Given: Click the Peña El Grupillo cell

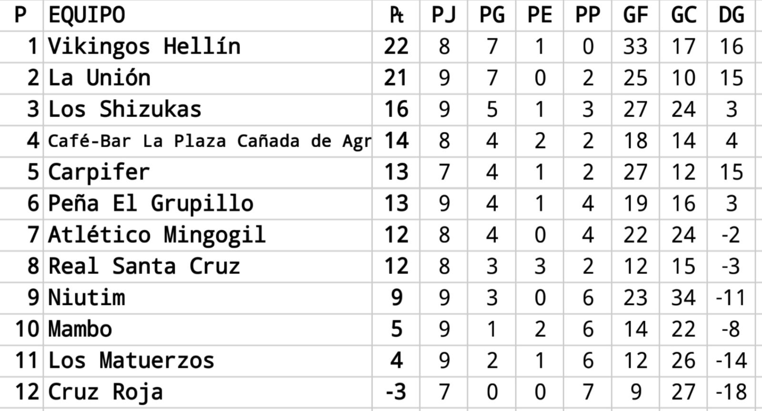Looking at the screenshot, I should click(150, 204).
